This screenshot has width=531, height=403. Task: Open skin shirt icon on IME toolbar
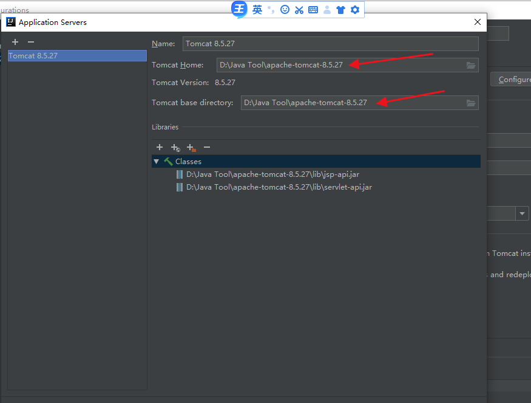point(340,10)
